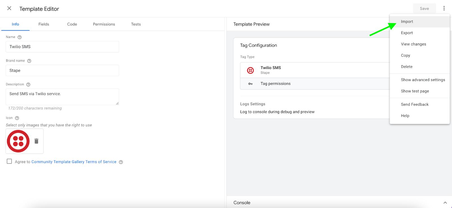Viewport: 452px width, 208px height.
Task: Open the Tests tab
Action: coord(136,24)
